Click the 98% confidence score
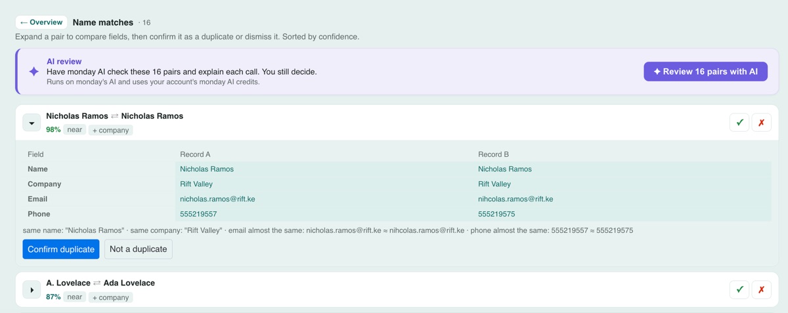Viewport: 788px width, 313px height. tap(53, 130)
